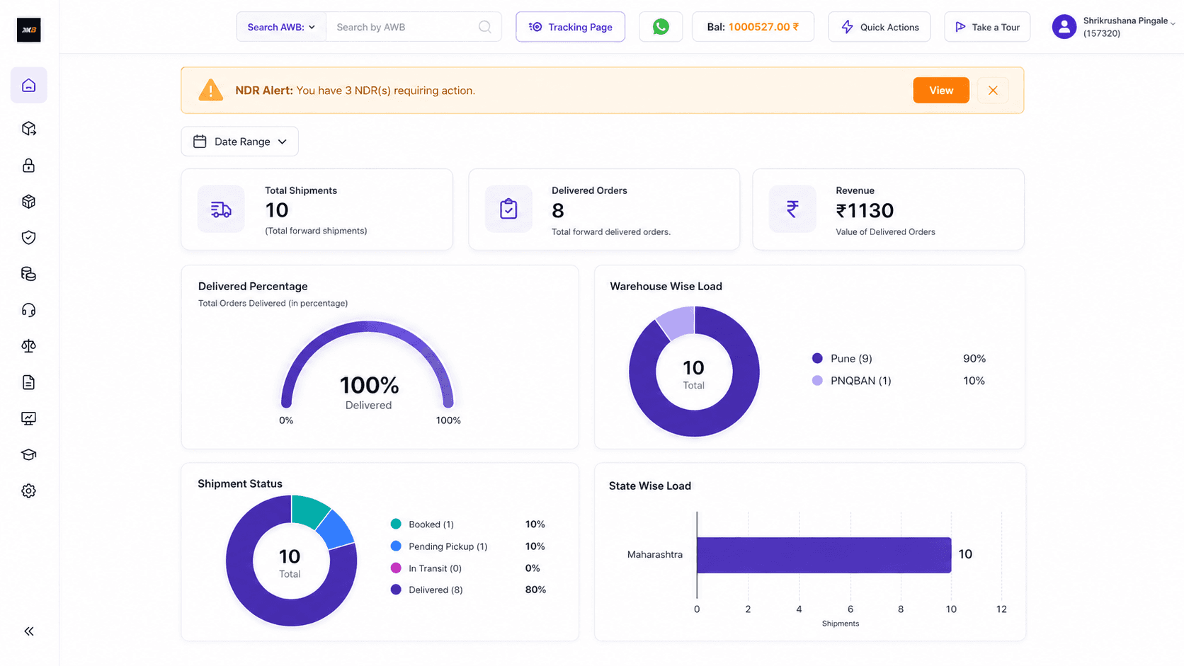This screenshot has width=1184, height=666.
Task: Click the Quick Actions button
Action: click(880, 27)
